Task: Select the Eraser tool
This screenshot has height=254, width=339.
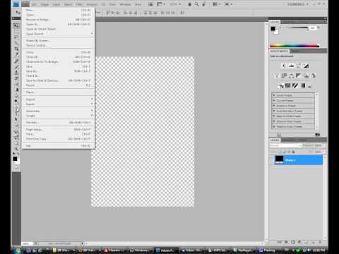Action: click(16, 84)
